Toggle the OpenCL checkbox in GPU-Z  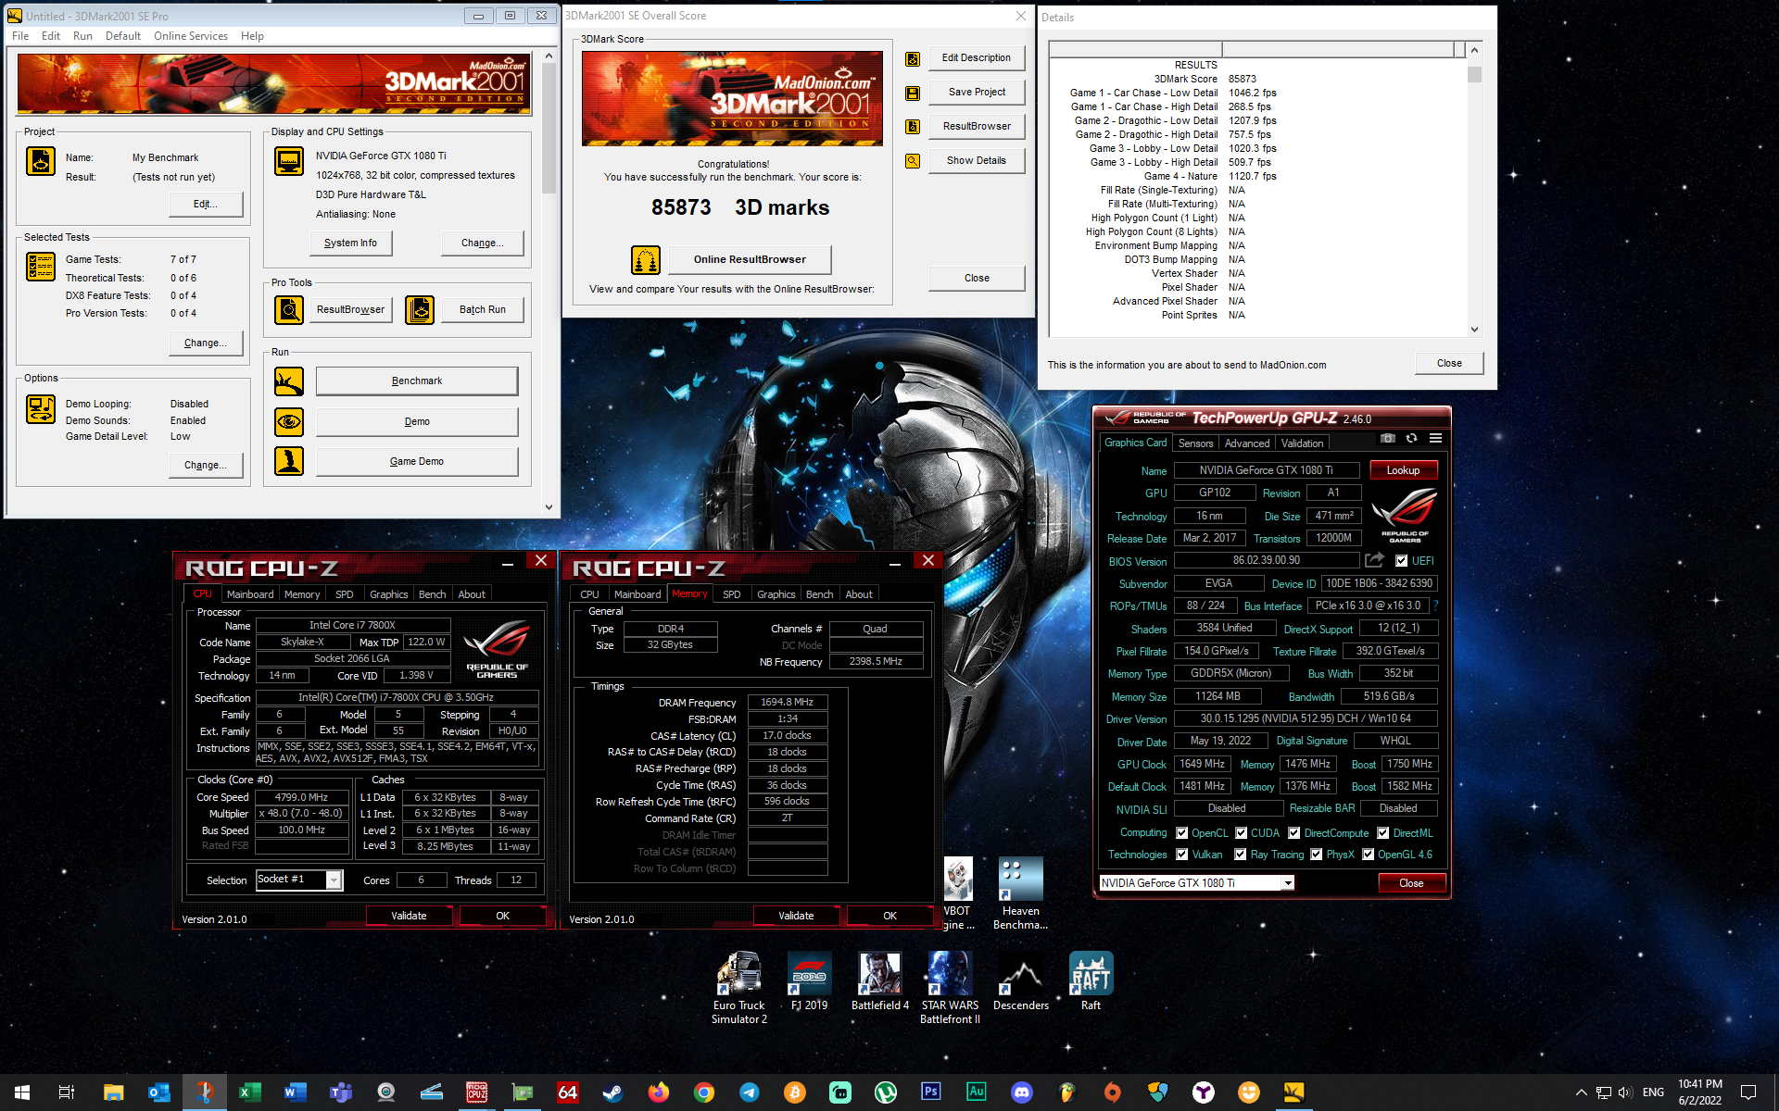pos(1181,833)
